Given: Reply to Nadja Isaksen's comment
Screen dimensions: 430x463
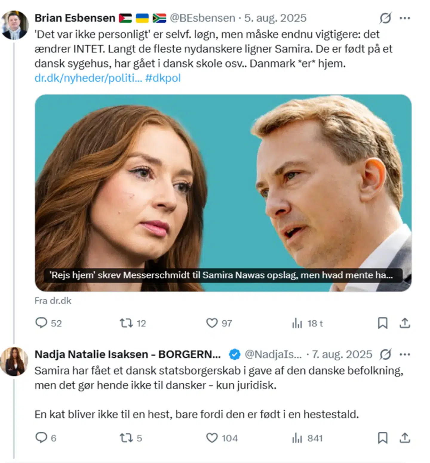Looking at the screenshot, I should click(42, 439).
